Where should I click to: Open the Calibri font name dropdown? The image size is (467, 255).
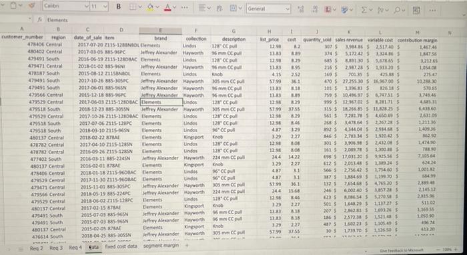66,6
